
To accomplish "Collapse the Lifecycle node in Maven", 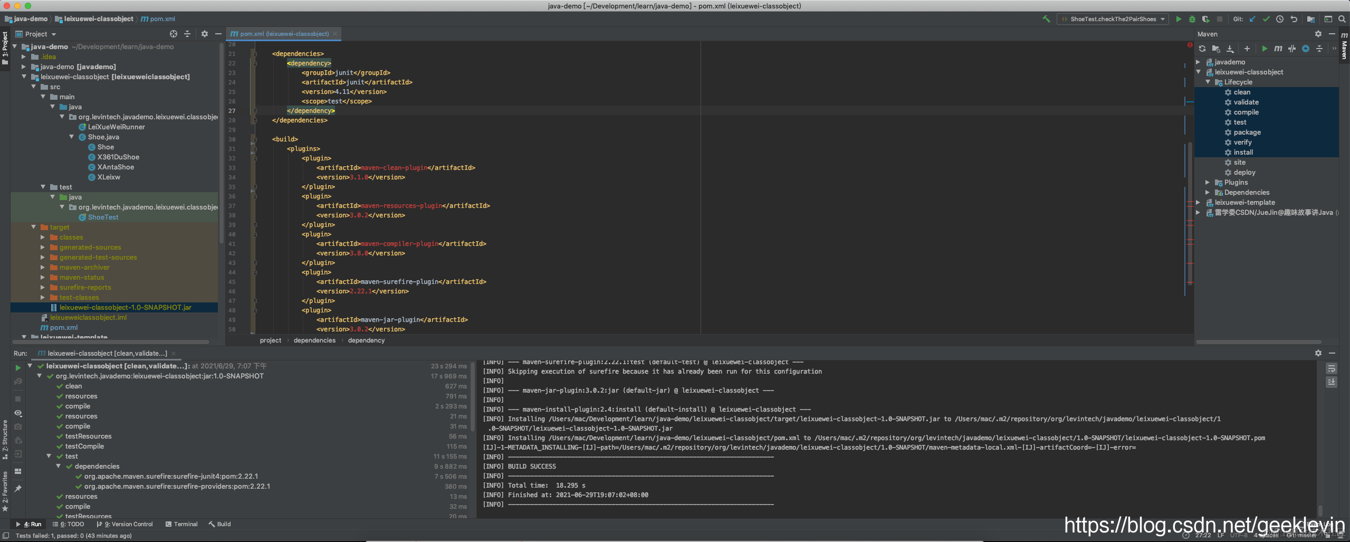I will (1208, 82).
